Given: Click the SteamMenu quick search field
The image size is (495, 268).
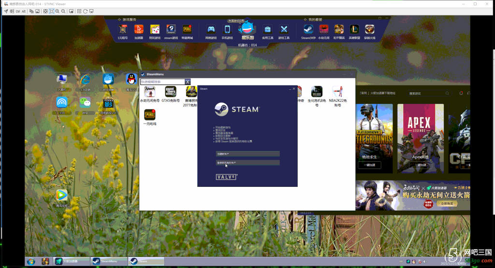Looking at the screenshot, I should pyautogui.click(x=162, y=82).
